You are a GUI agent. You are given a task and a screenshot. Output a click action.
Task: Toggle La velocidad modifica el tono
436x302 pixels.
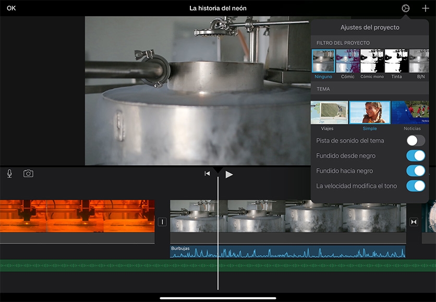pyautogui.click(x=416, y=186)
